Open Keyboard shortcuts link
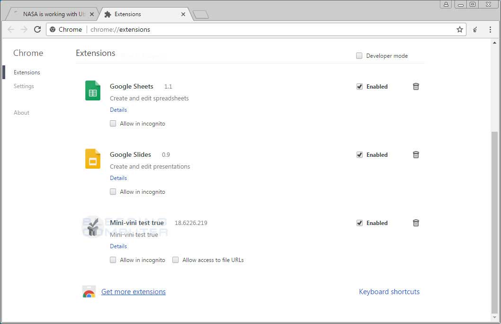The width and height of the screenshot is (501, 324). click(x=389, y=292)
